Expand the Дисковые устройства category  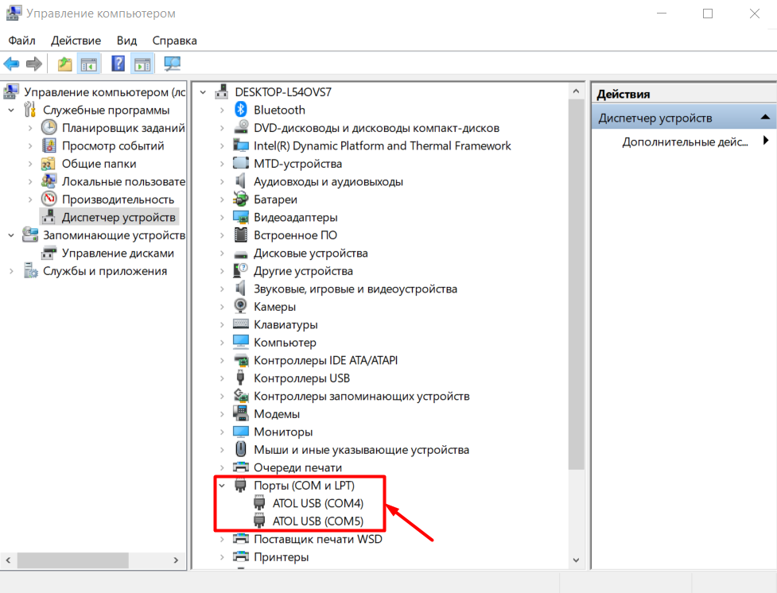pyautogui.click(x=222, y=253)
